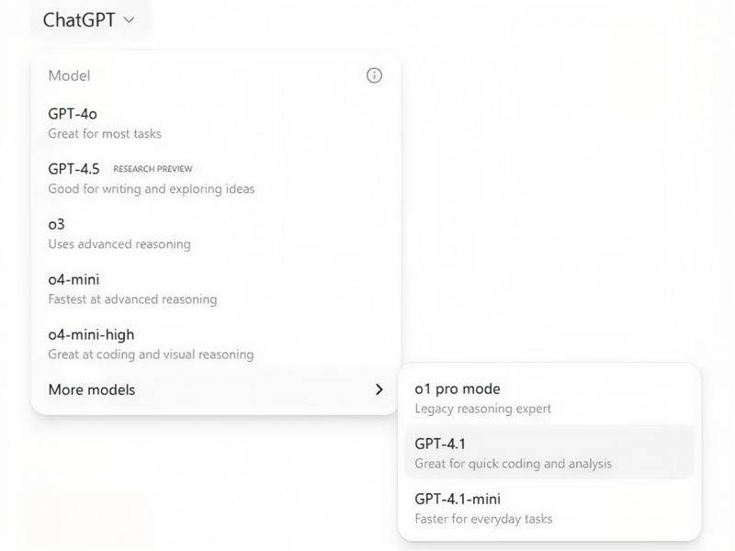Screen dimensions: 735x551
Task: Pick the o4-mini-high model
Action: coord(91,334)
